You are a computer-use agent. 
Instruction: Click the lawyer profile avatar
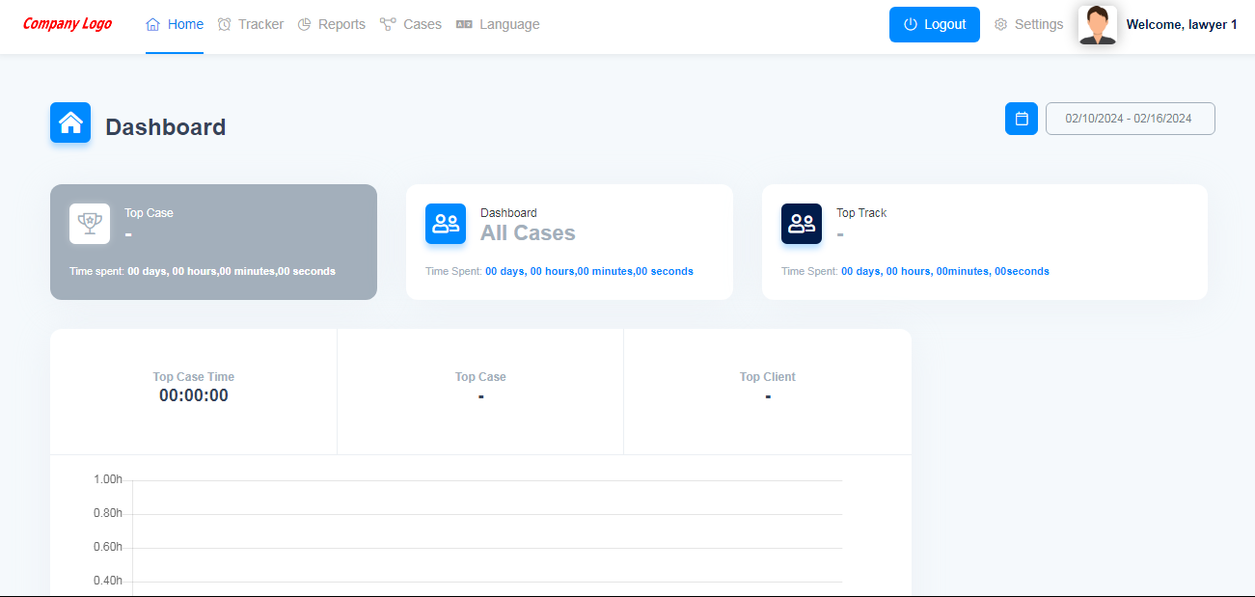coord(1097,25)
